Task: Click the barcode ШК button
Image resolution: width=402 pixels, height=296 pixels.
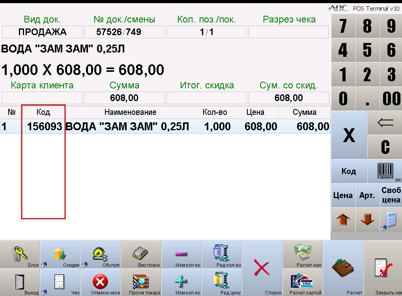Action: point(385,171)
